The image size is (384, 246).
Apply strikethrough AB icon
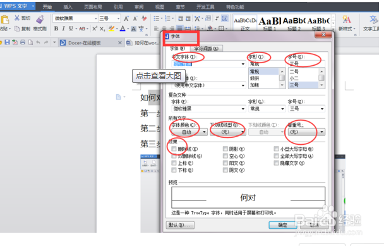[x=82, y=28]
